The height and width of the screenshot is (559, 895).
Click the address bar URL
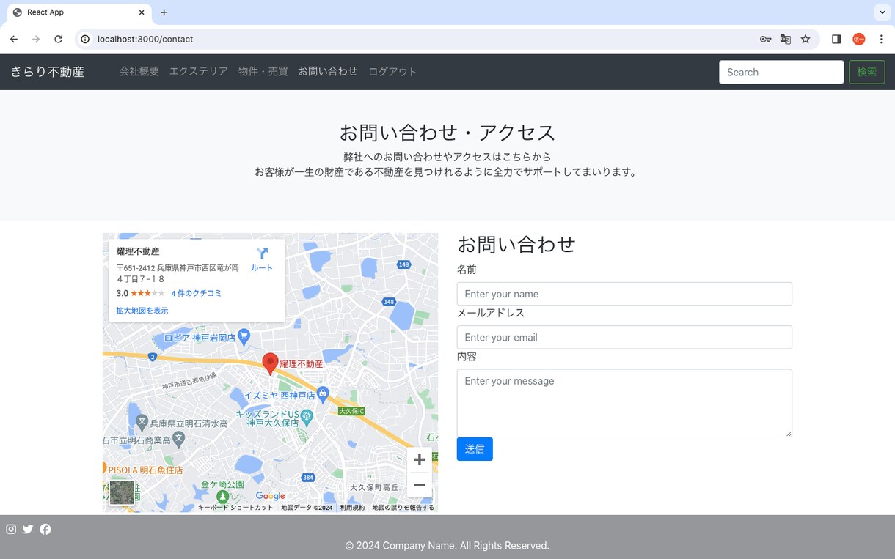coord(145,39)
